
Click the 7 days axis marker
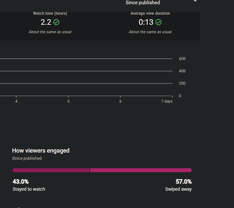(x=167, y=101)
